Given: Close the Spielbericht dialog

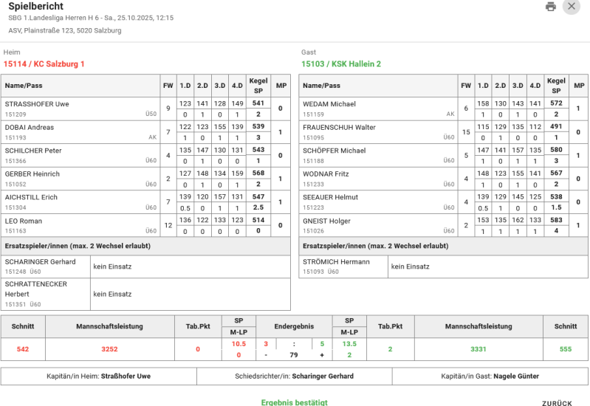Looking at the screenshot, I should (572, 7).
